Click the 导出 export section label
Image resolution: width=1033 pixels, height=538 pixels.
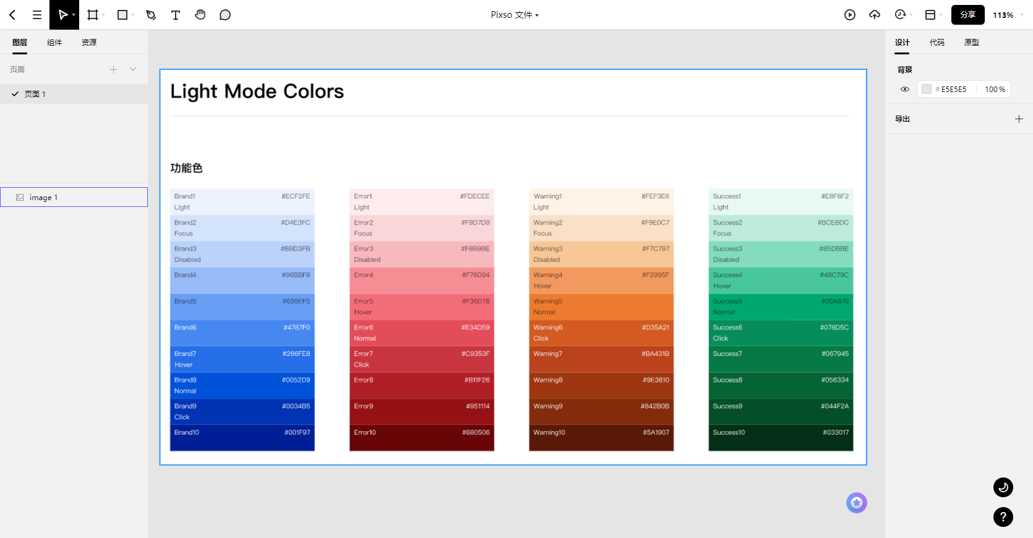[902, 119]
